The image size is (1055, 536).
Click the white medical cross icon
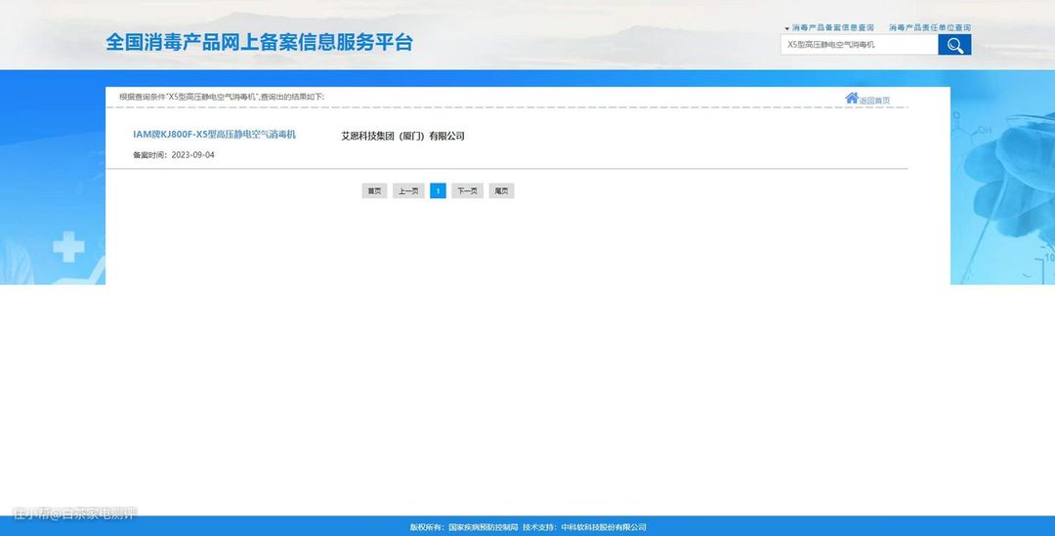[x=68, y=247]
